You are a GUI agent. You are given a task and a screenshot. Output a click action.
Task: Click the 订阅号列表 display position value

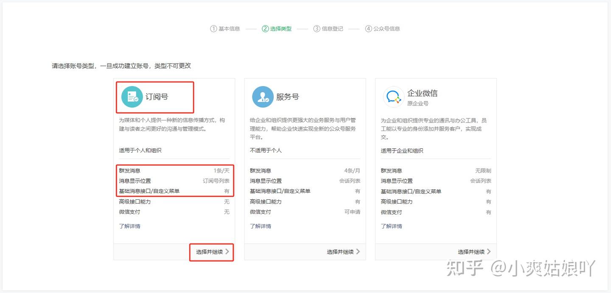[x=216, y=181]
